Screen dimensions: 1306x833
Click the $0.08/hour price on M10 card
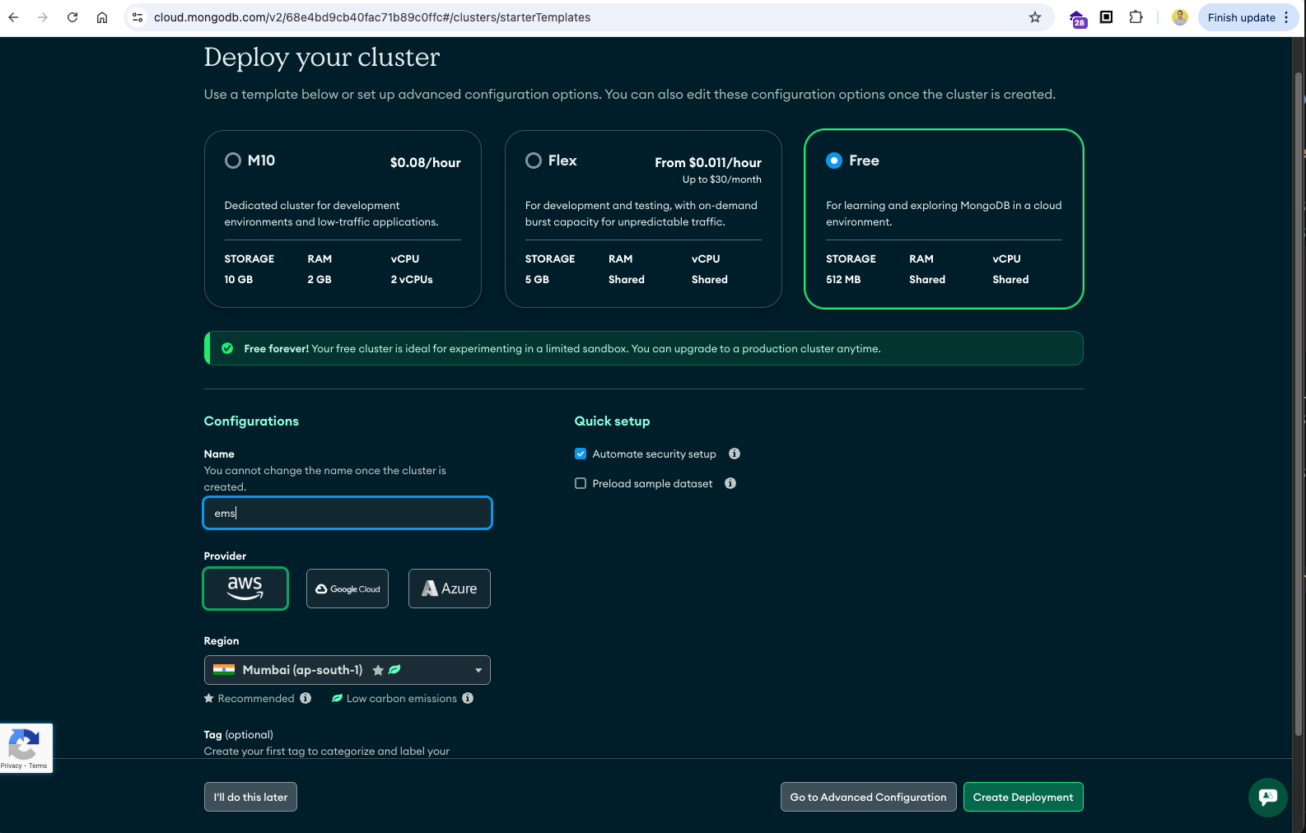click(426, 162)
